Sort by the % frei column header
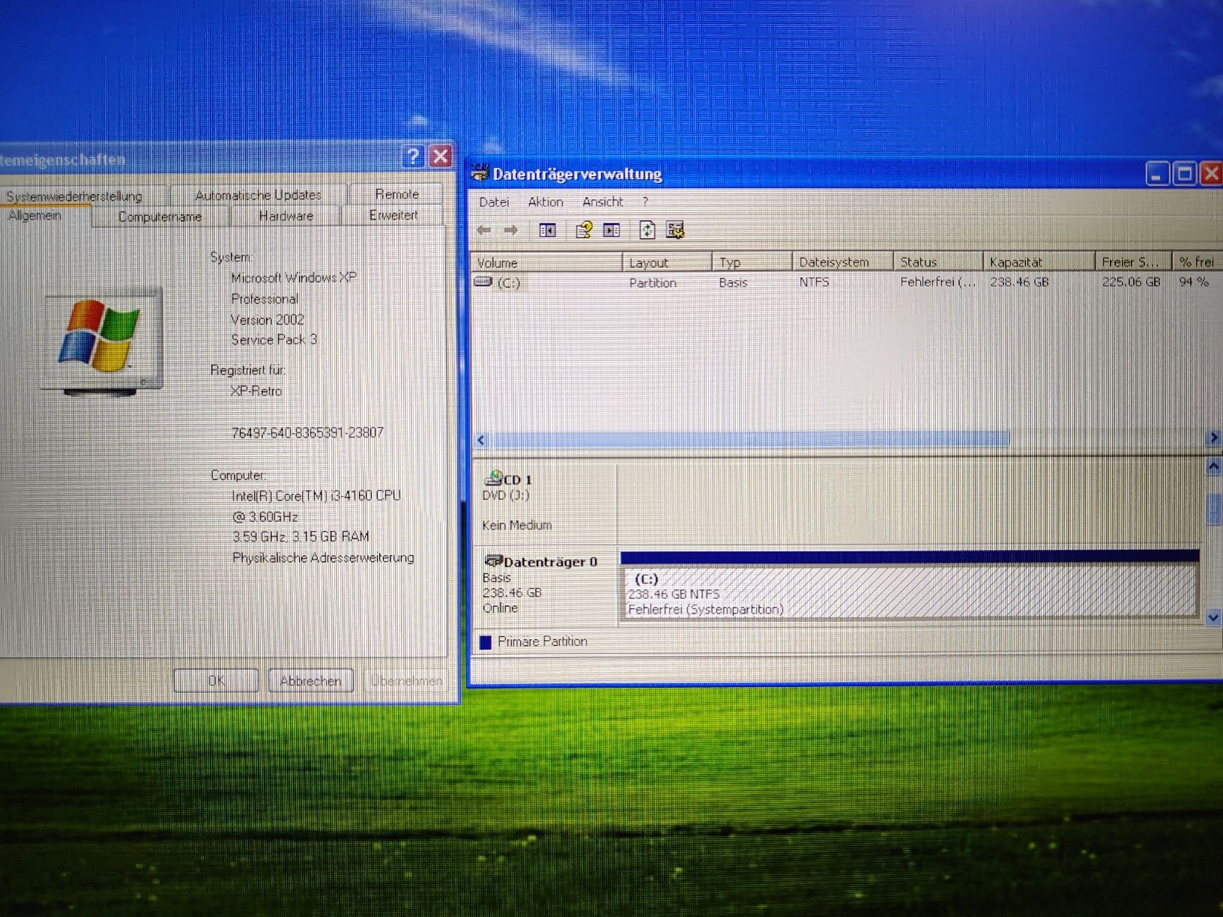The width and height of the screenshot is (1223, 917). point(1197,261)
